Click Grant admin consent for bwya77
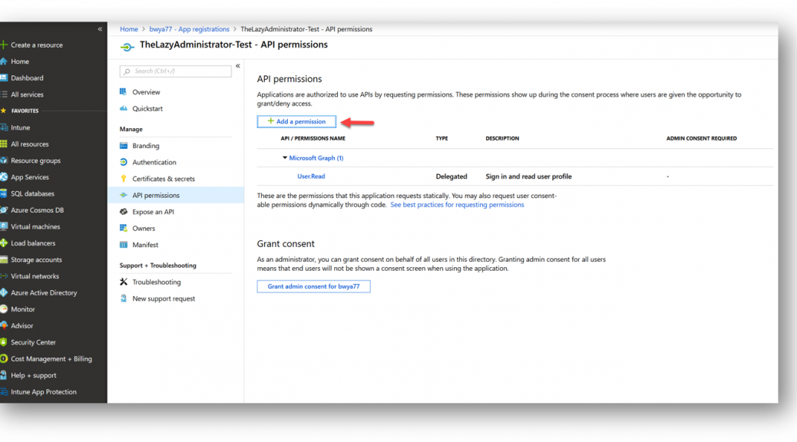 (x=313, y=286)
